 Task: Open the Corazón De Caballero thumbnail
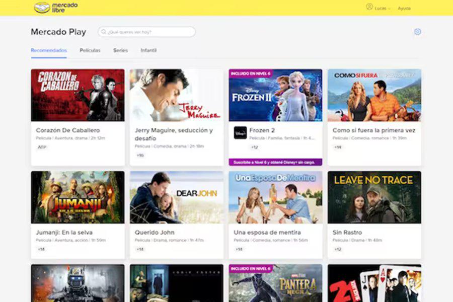coord(78,95)
